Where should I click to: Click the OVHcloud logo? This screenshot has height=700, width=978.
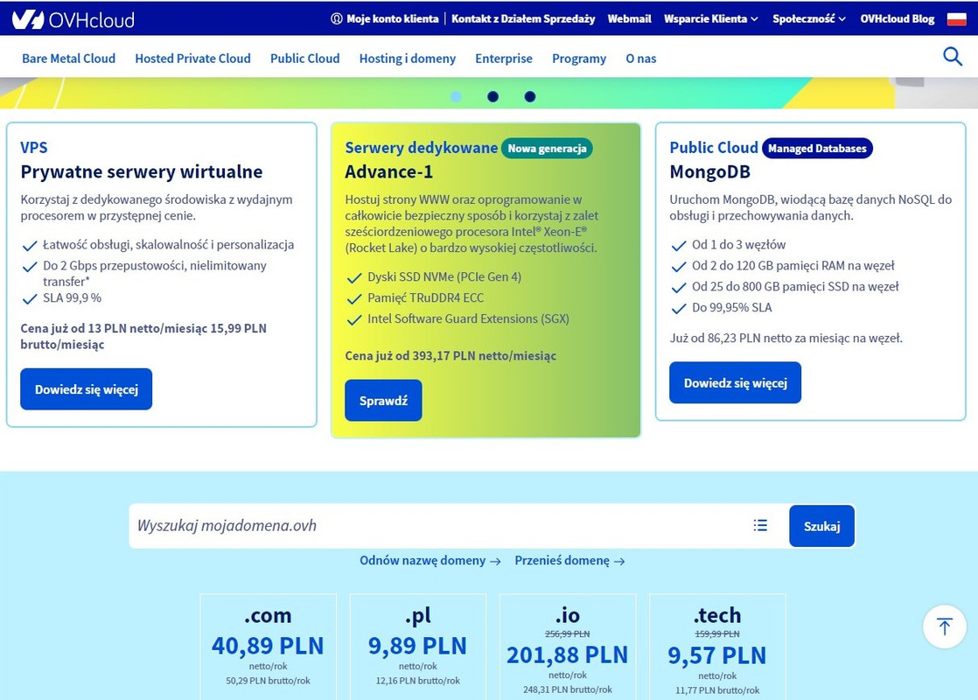(x=73, y=19)
